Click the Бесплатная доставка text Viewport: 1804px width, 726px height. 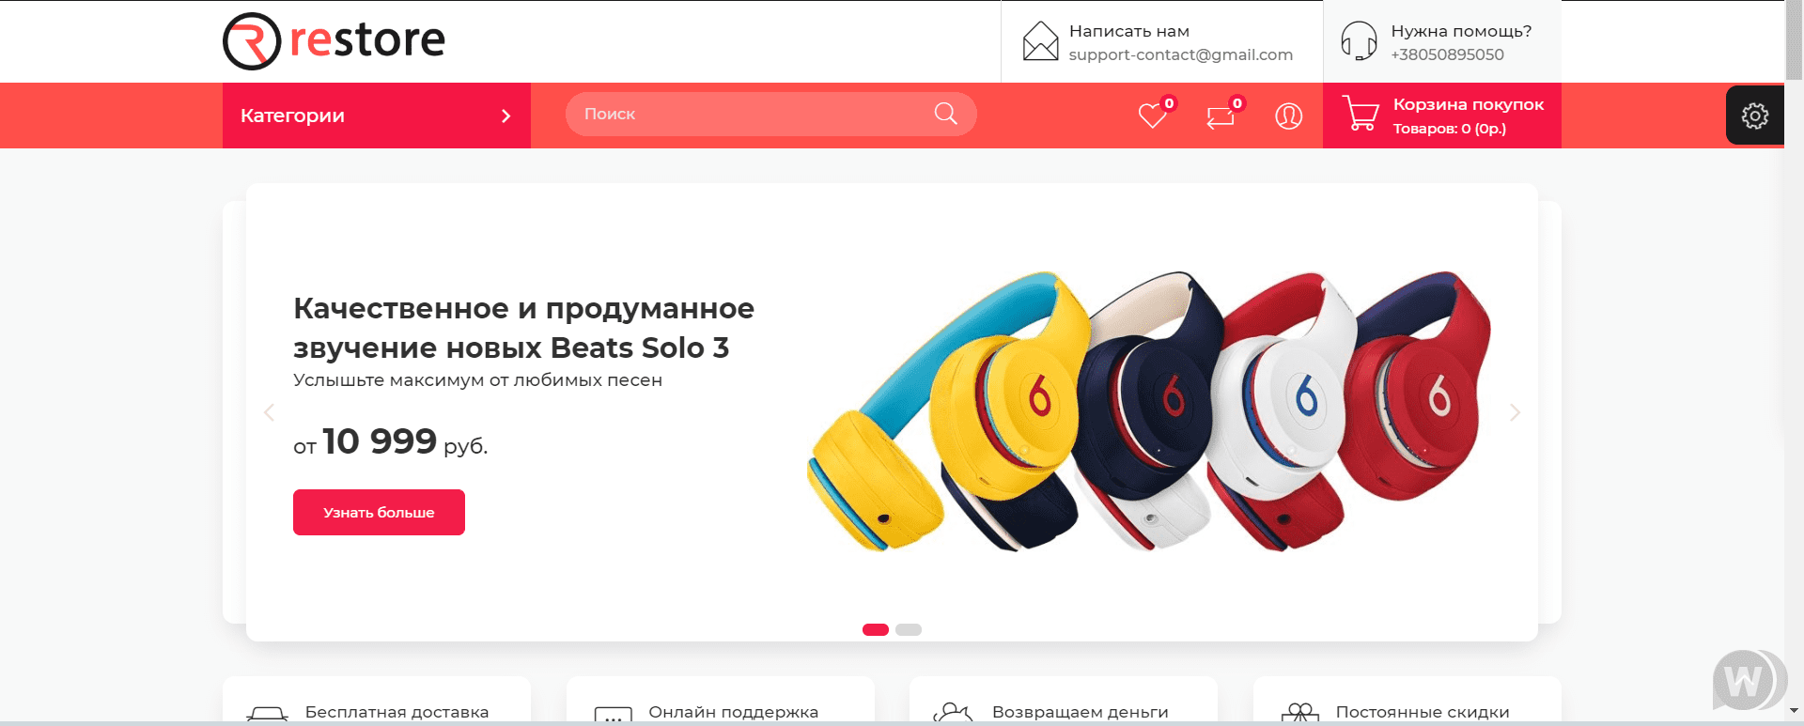[x=397, y=712]
